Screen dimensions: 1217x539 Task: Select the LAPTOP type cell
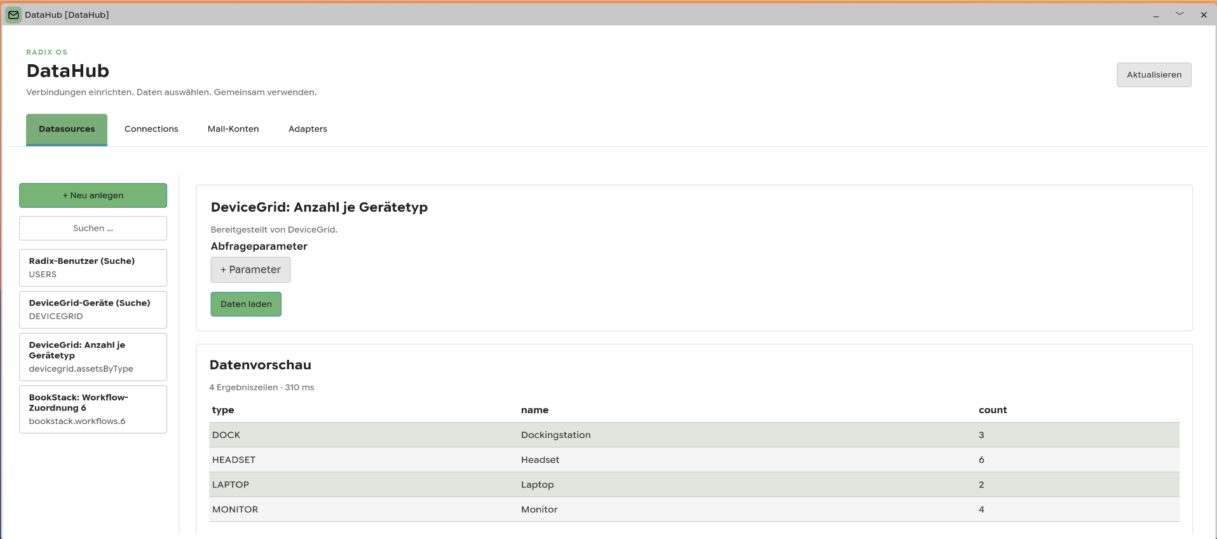[x=231, y=484]
